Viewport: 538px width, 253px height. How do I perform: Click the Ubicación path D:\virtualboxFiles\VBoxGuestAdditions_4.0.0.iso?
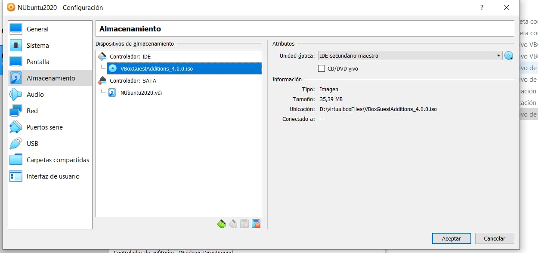378,109
